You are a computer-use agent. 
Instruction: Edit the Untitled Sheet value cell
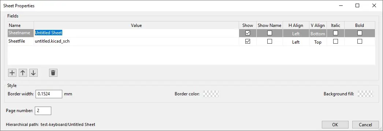(x=136, y=33)
